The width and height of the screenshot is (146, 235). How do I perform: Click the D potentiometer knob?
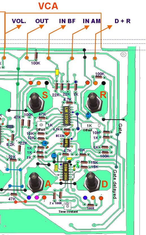point(91,182)
